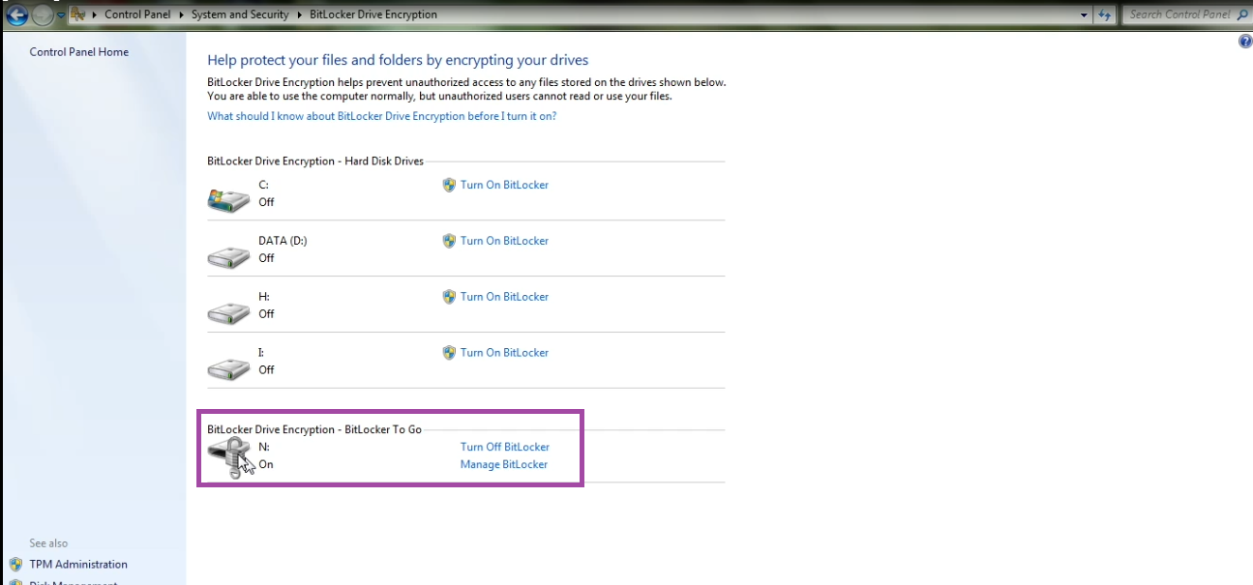This screenshot has width=1253, height=585.
Task: Click shield icon beside C: Turn On BitLocker
Action: pos(449,185)
